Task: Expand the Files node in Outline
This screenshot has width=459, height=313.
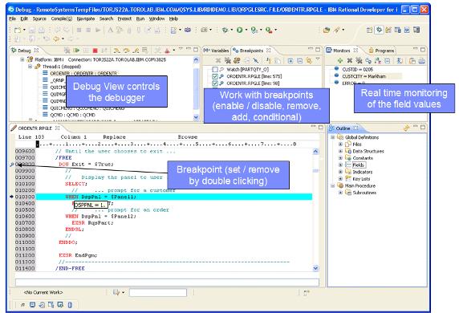Action: pyautogui.click(x=340, y=144)
